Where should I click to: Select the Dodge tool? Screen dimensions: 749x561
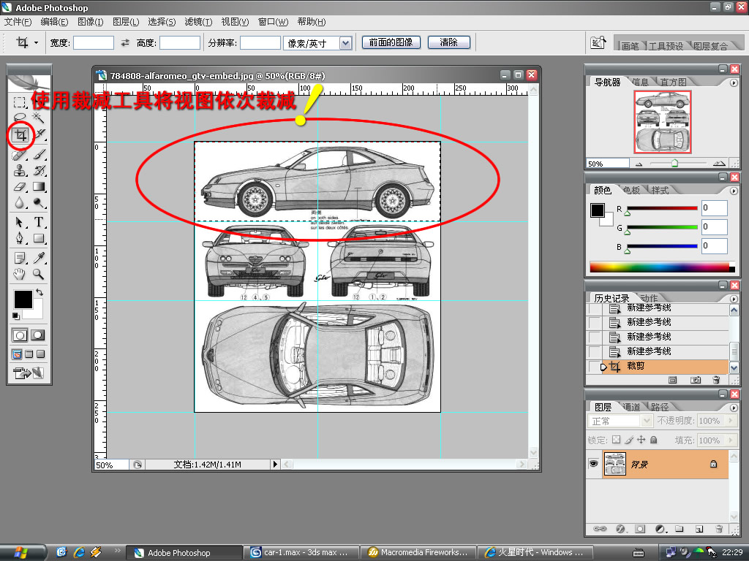[x=39, y=203]
